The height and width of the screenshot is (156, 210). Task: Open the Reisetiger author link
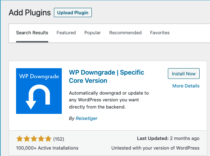(x=86, y=119)
